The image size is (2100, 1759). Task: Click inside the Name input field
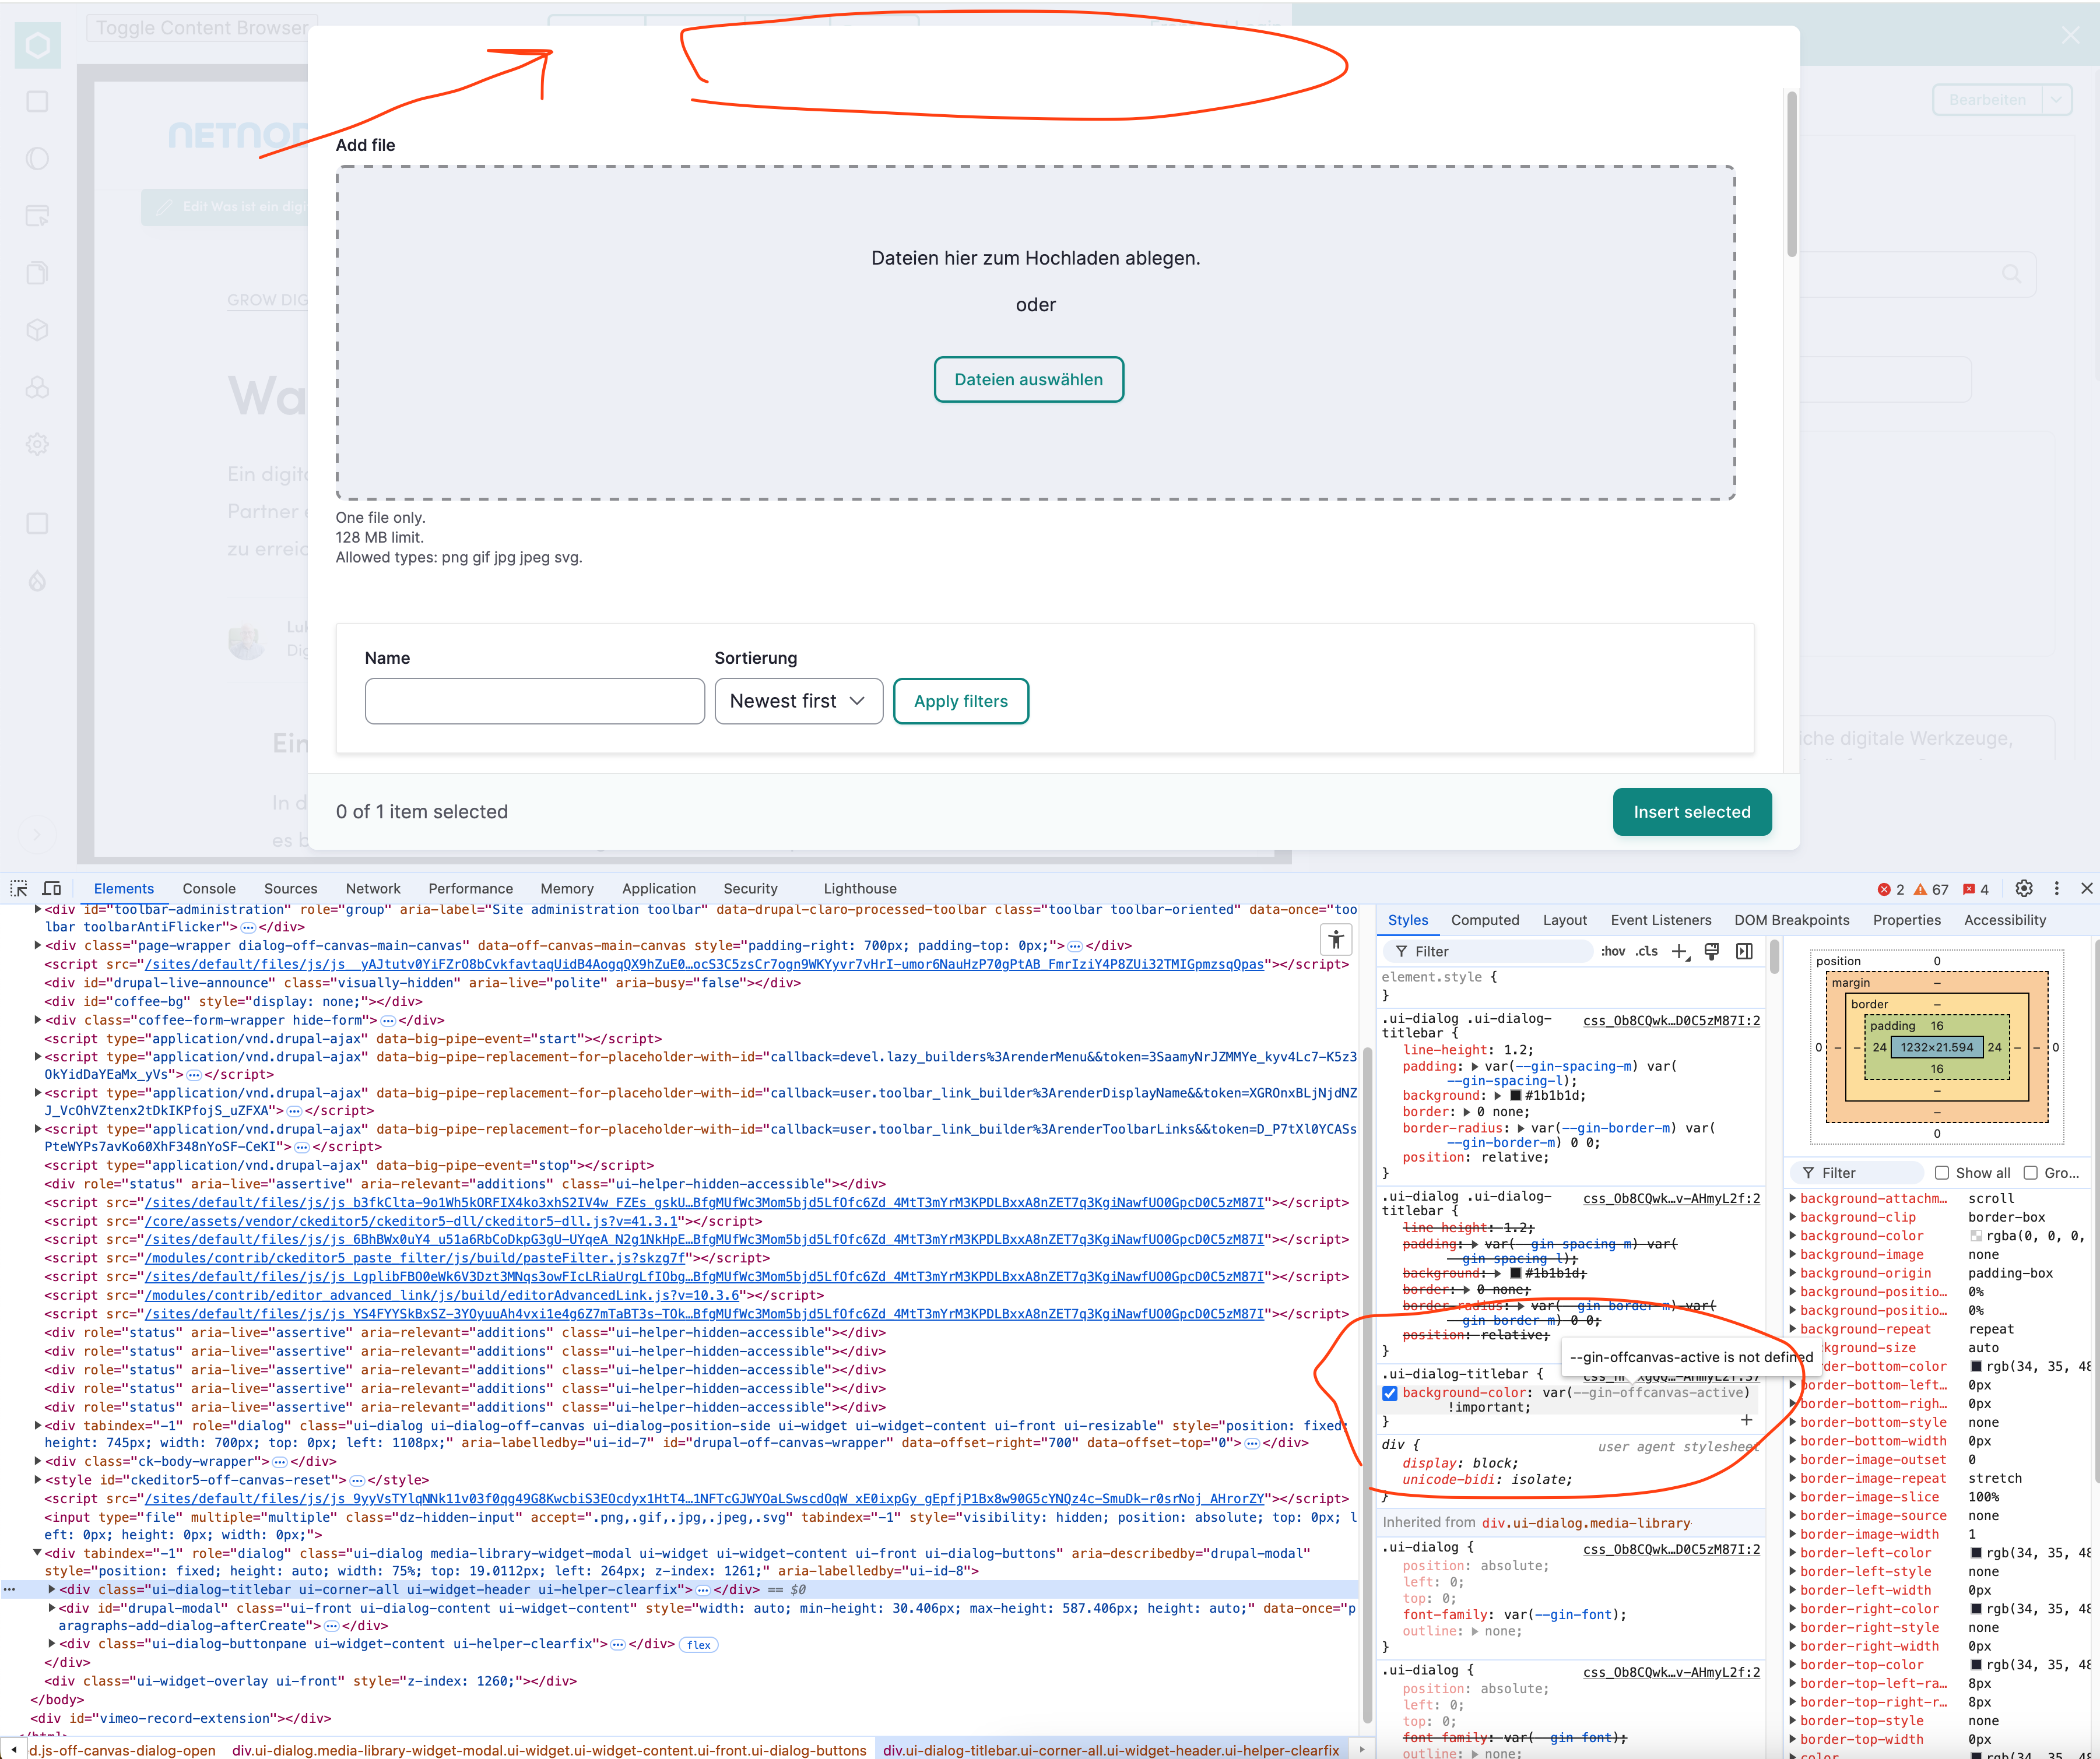coord(535,701)
